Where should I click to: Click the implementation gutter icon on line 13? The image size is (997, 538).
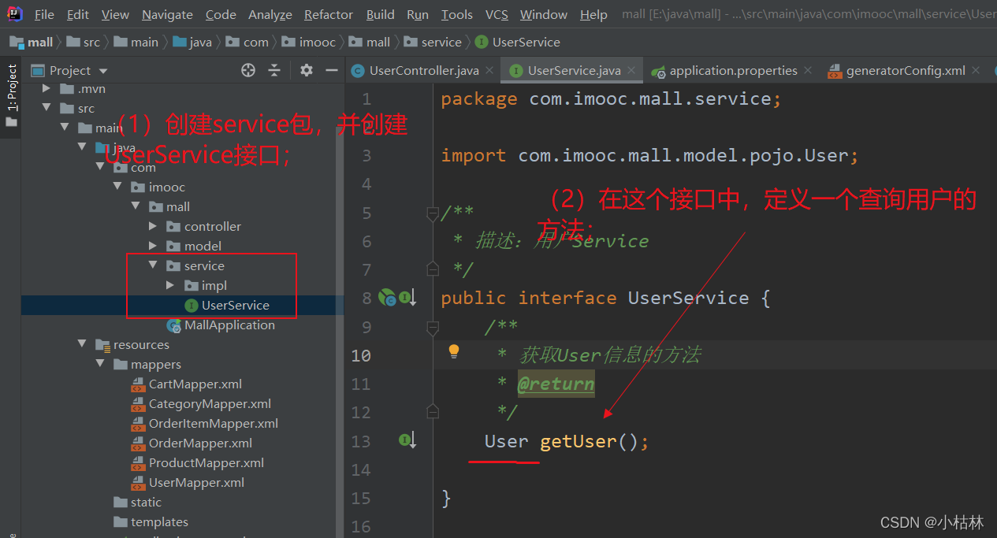coord(407,440)
